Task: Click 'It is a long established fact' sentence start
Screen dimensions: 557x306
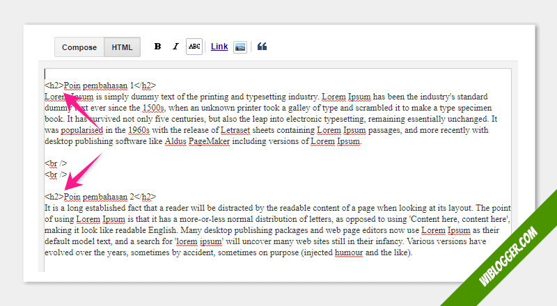Action: (x=93, y=208)
